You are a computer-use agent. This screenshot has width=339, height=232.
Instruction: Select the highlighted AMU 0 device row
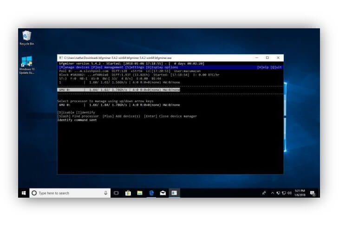tap(118, 90)
